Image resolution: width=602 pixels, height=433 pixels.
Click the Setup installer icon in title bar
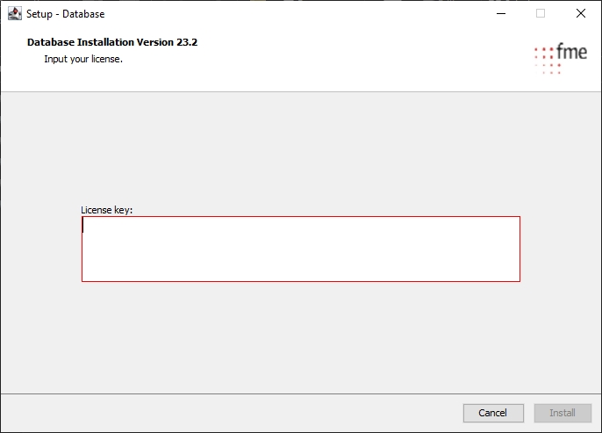(14, 13)
